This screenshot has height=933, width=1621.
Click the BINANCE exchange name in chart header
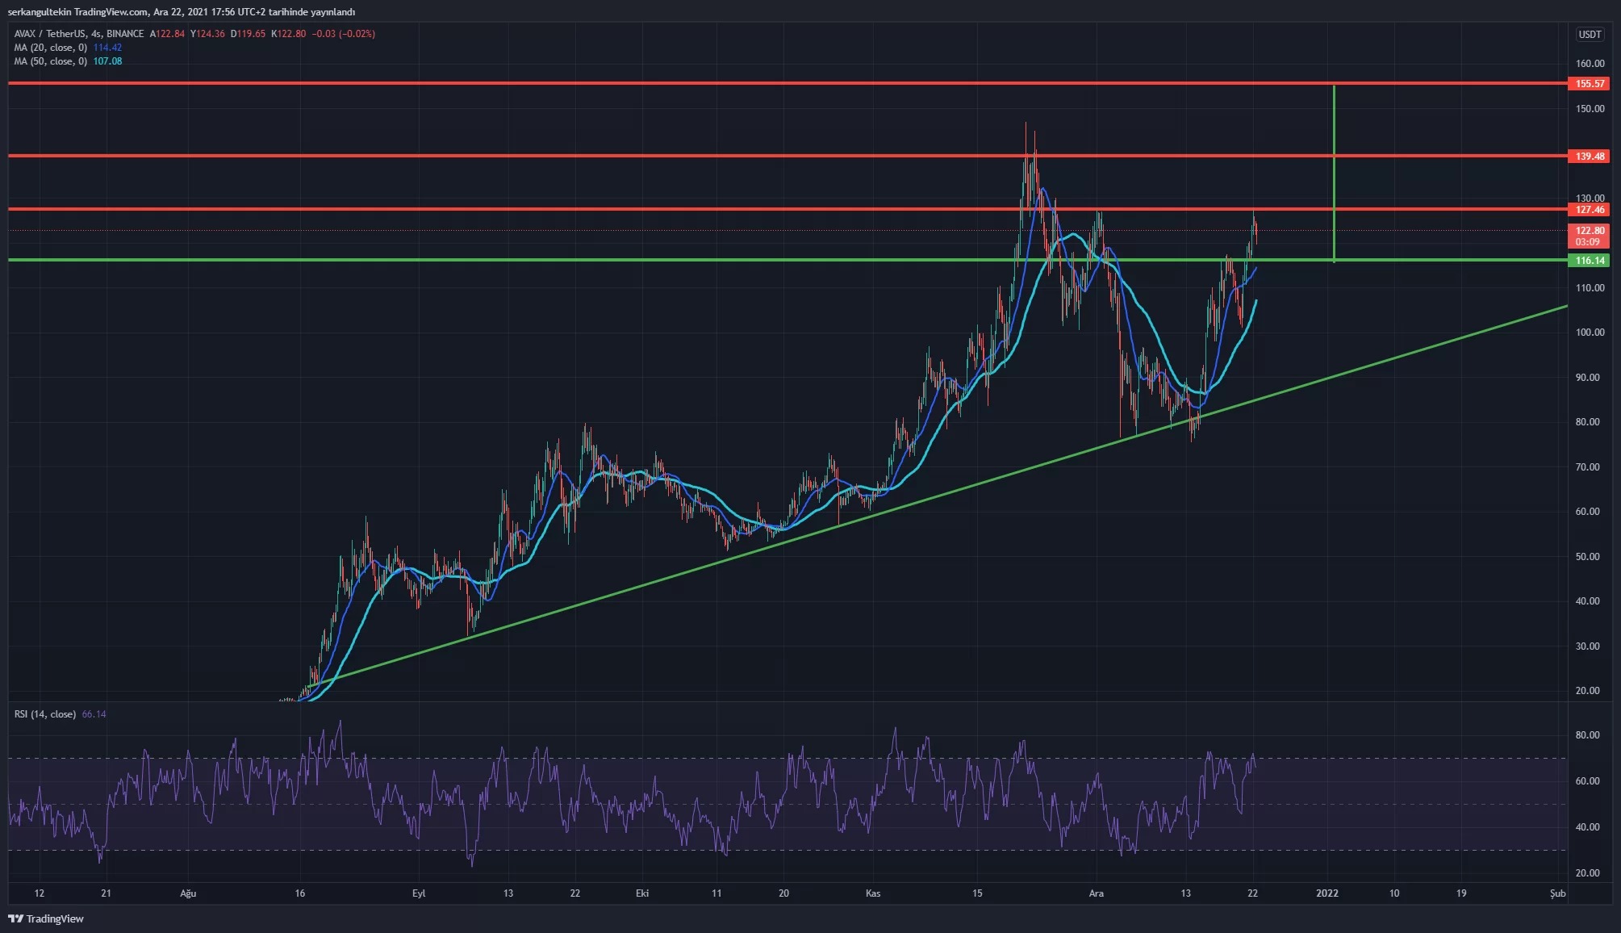click(x=125, y=34)
